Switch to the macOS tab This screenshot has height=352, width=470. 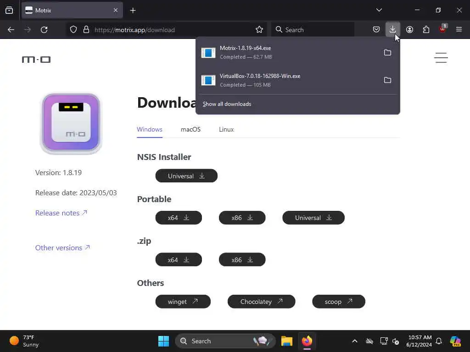click(x=190, y=130)
